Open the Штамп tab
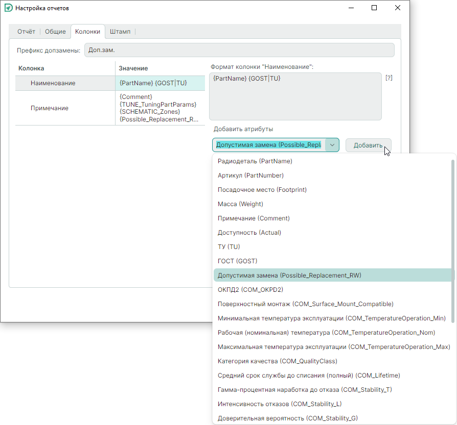Image resolution: width=457 pixels, height=425 pixels. [x=120, y=32]
